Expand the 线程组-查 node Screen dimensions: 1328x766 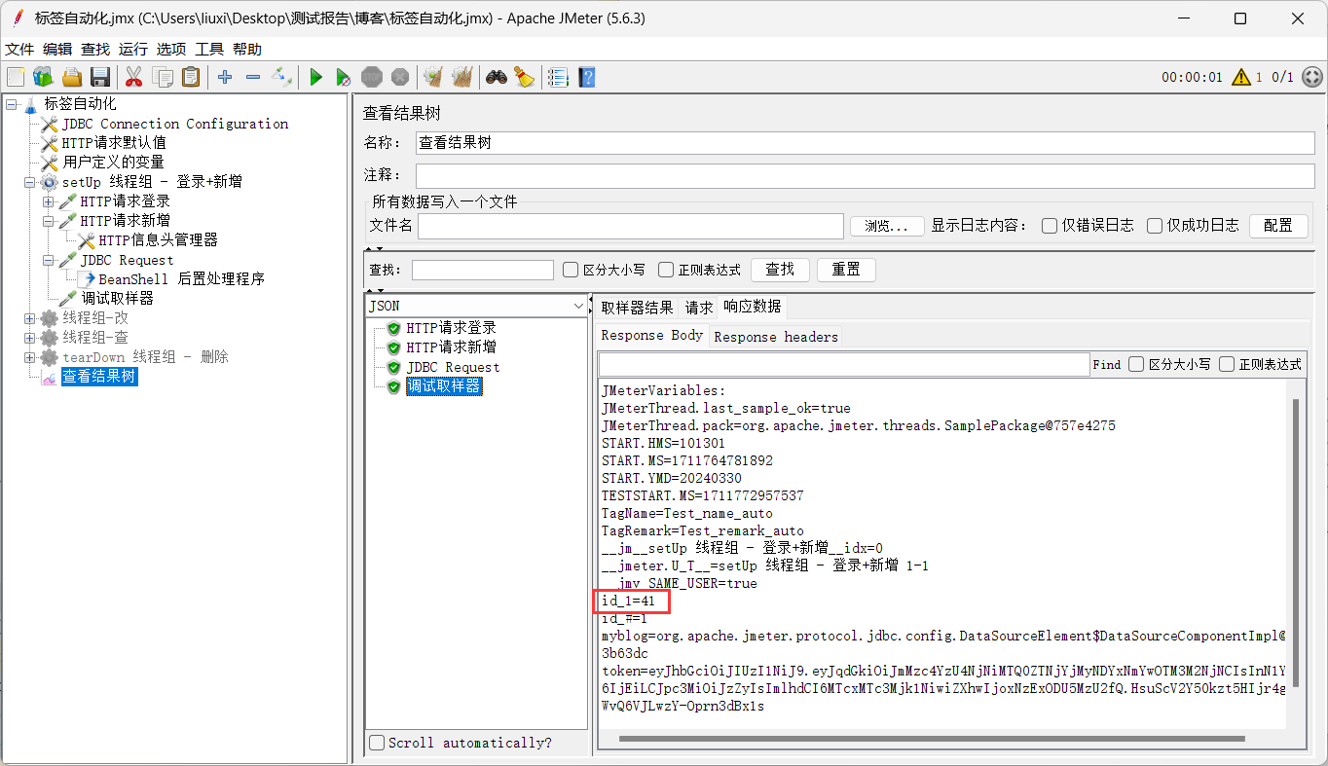tap(30, 338)
